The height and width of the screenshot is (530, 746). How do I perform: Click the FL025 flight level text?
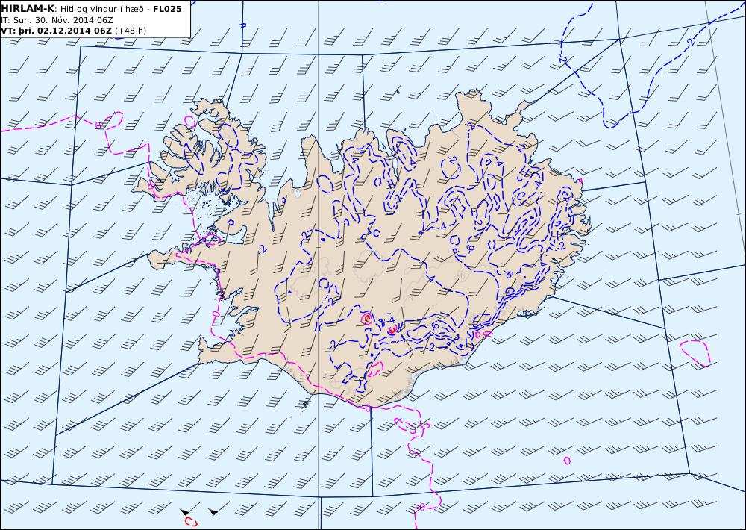167,9
